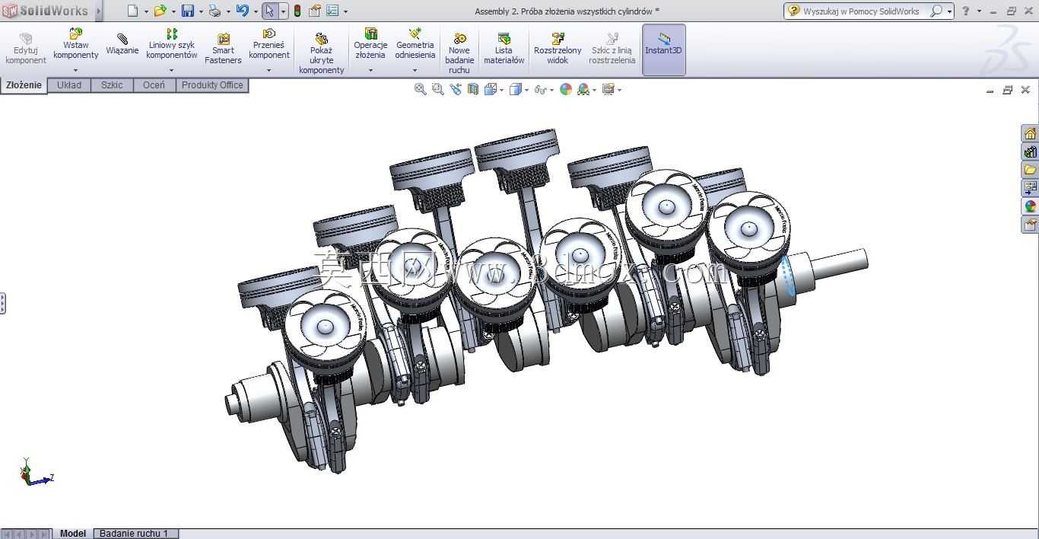Save the assembly with the floppy disk icon
Screen dimensions: 1039x539
[x=188, y=11]
